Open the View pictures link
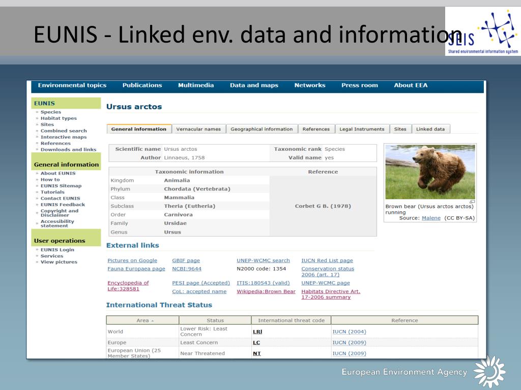The height and width of the screenshot is (390, 521). point(59,263)
